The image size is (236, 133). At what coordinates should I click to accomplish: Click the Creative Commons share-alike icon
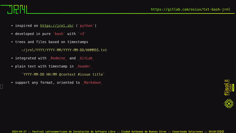click(223, 132)
